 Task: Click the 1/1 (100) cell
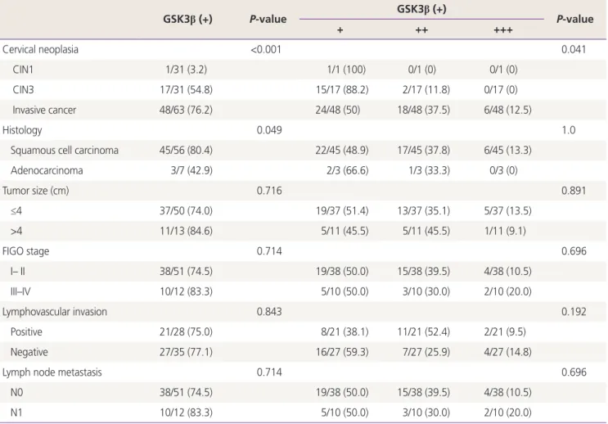(x=346, y=70)
